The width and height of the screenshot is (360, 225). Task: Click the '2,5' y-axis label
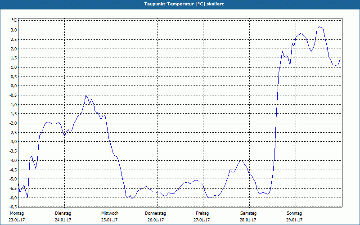tap(13, 39)
